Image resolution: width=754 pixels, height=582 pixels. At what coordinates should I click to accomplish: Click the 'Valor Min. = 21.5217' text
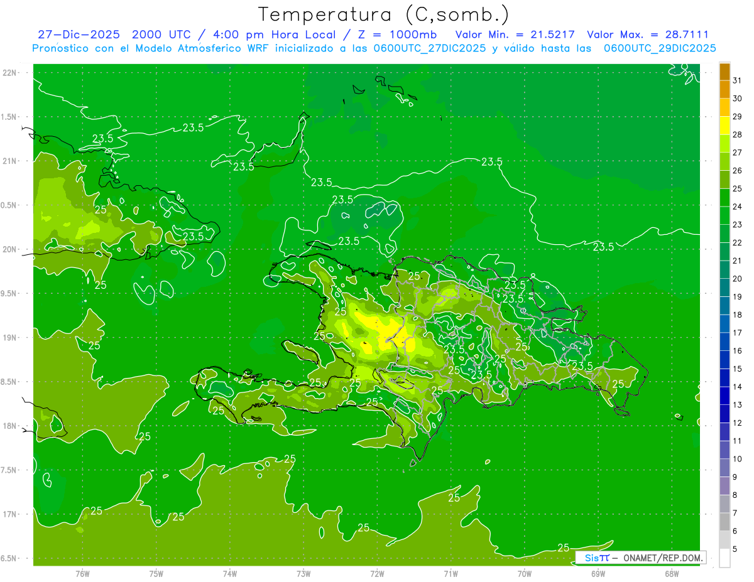click(x=515, y=35)
